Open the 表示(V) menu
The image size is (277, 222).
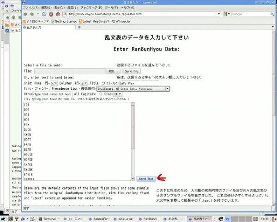click(60, 7)
